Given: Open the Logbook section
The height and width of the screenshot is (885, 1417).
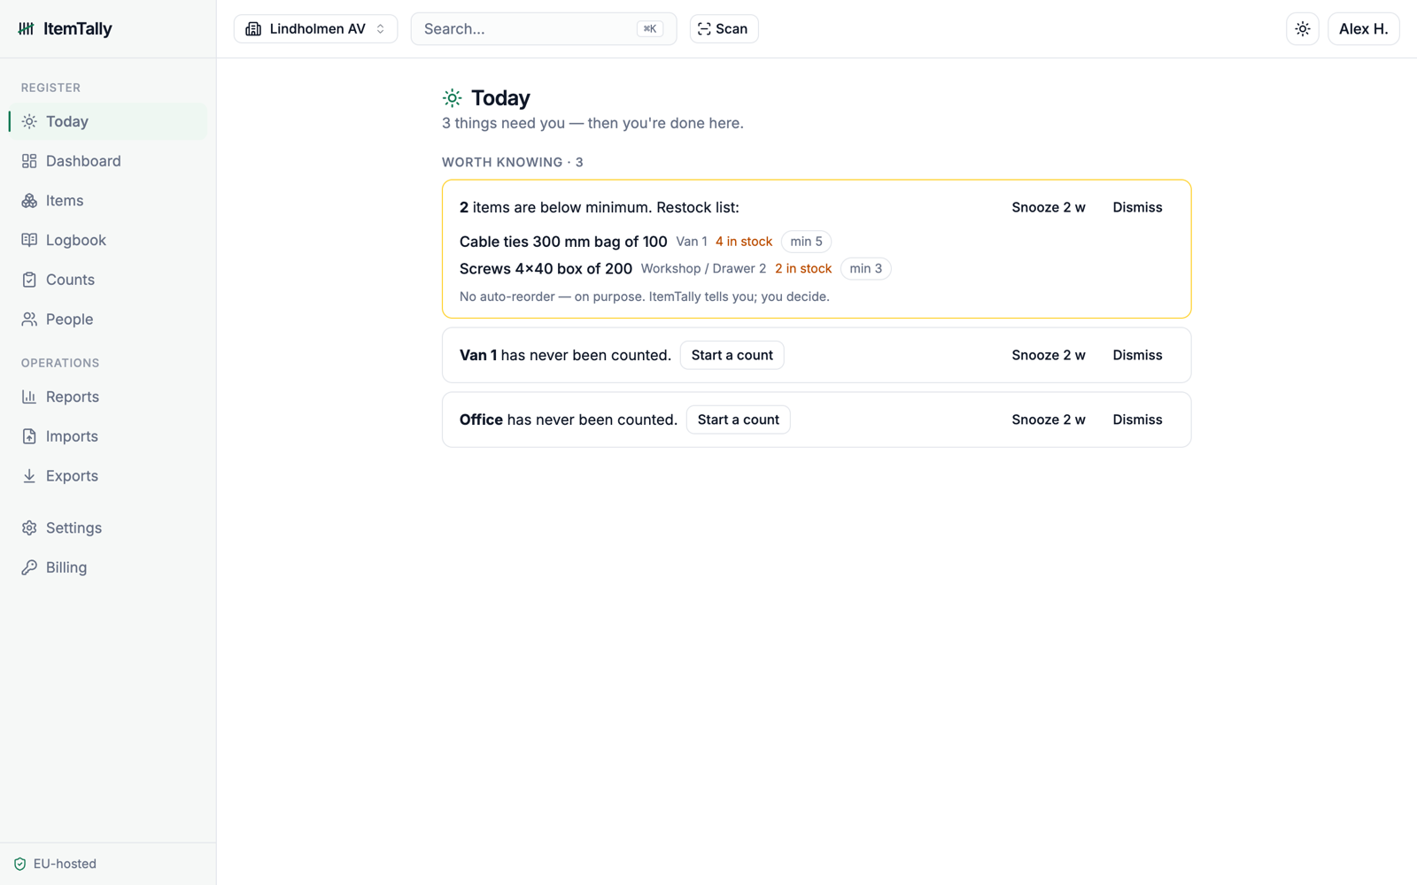Looking at the screenshot, I should pos(108,240).
